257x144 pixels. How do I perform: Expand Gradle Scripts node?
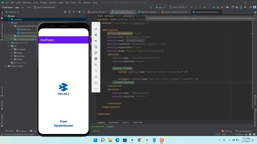6,66
